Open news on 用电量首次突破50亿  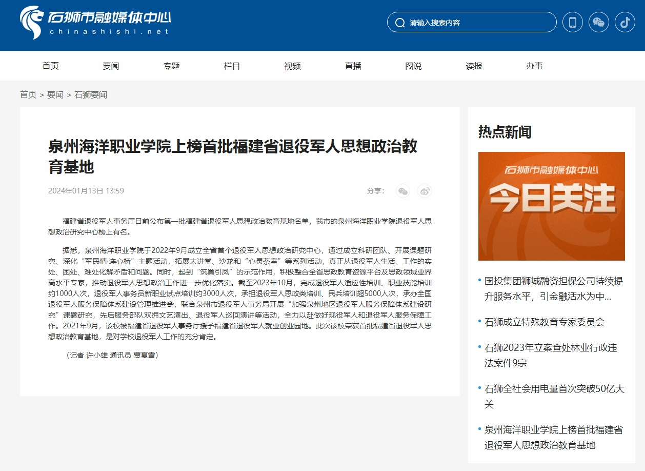553,397
